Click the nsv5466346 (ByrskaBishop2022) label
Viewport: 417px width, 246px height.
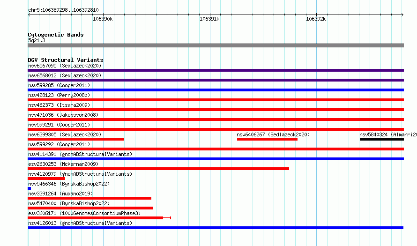pos(69,184)
